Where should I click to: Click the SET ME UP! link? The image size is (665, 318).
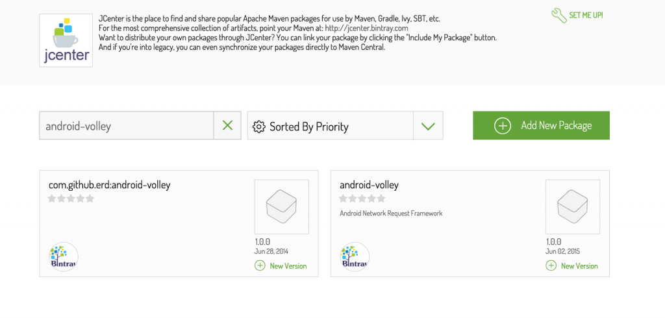(587, 15)
